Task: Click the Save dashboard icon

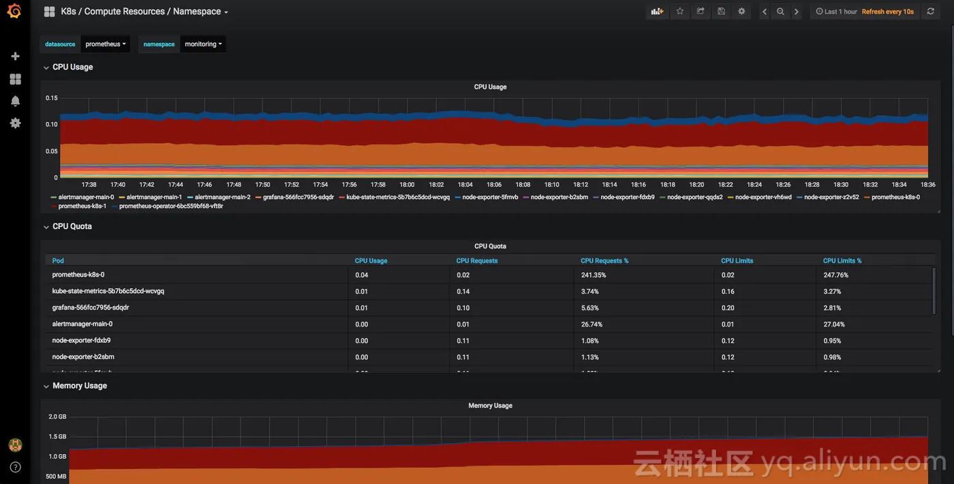Action: 721,12
